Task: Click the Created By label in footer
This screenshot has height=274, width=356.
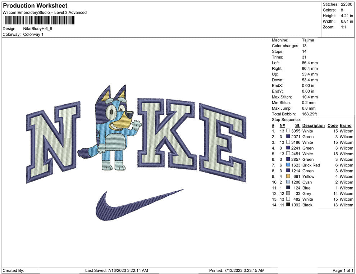Action: [x=13, y=270]
